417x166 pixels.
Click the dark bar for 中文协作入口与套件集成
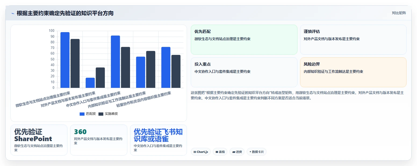tap(125, 67)
